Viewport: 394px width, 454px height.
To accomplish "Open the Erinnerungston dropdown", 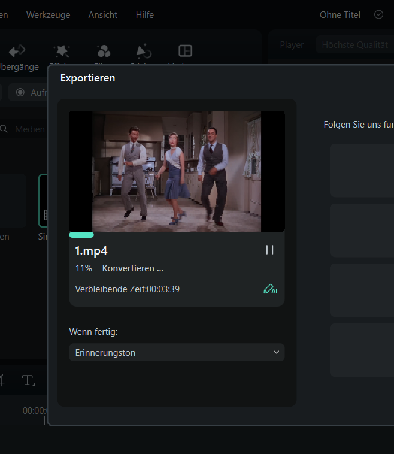I will click(177, 352).
